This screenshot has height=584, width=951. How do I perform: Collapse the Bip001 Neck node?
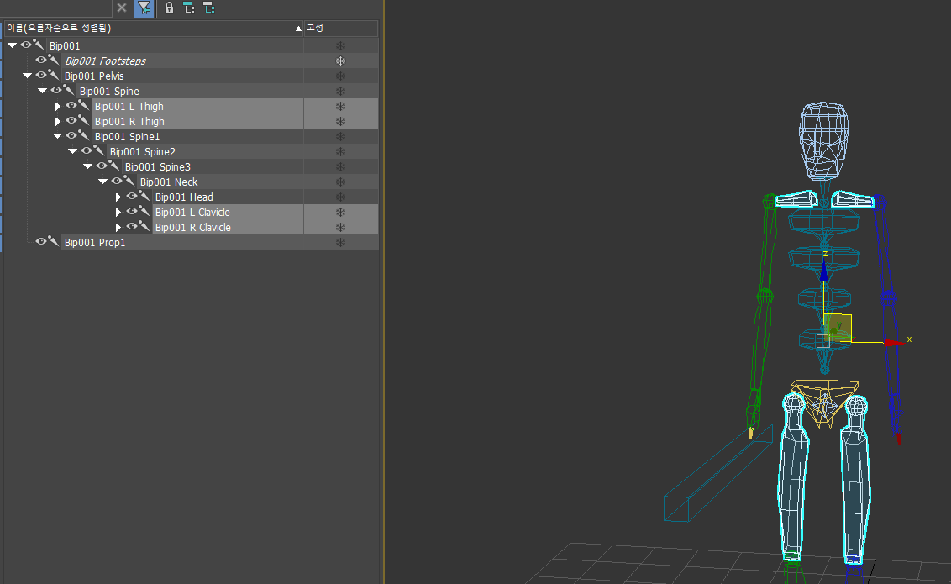point(102,182)
